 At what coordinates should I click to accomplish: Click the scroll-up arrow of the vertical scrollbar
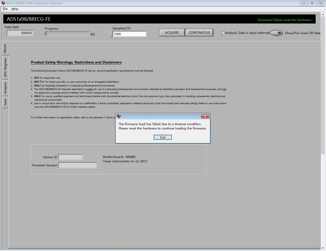click(323, 14)
